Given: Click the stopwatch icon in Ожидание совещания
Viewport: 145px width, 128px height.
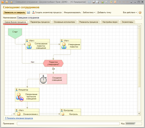Looking at the screenshot, I should (43, 79).
